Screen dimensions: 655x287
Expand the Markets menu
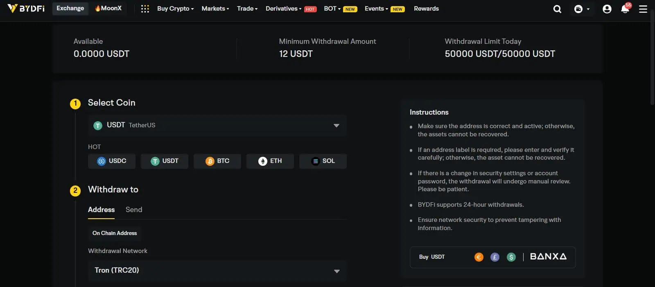pyautogui.click(x=215, y=9)
